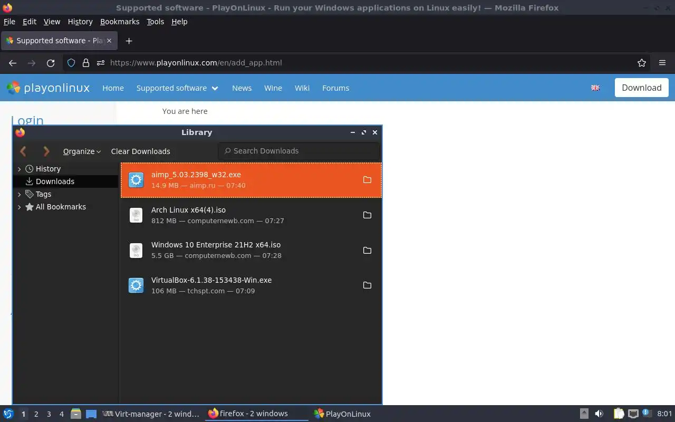Open containing folder for Arch Linux x64(4).iso
The width and height of the screenshot is (675, 422).
click(x=367, y=215)
